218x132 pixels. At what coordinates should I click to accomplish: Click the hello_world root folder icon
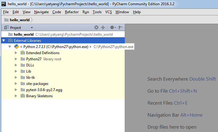(x=10, y=34)
